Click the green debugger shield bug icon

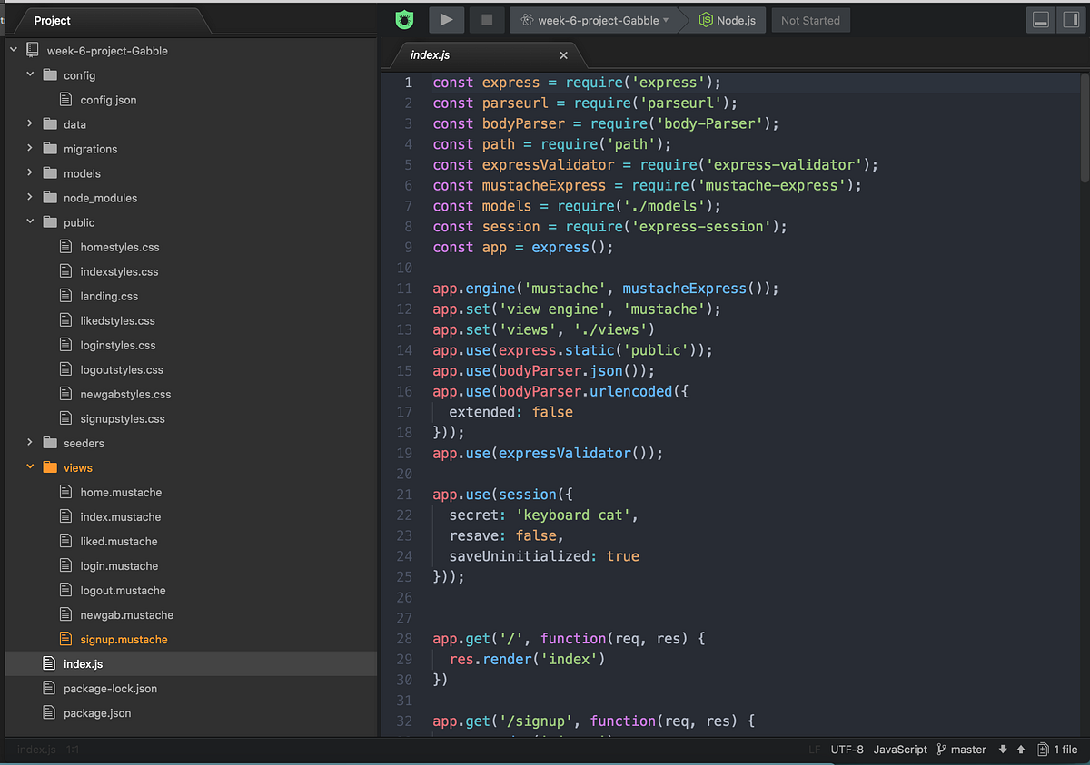pyautogui.click(x=404, y=20)
